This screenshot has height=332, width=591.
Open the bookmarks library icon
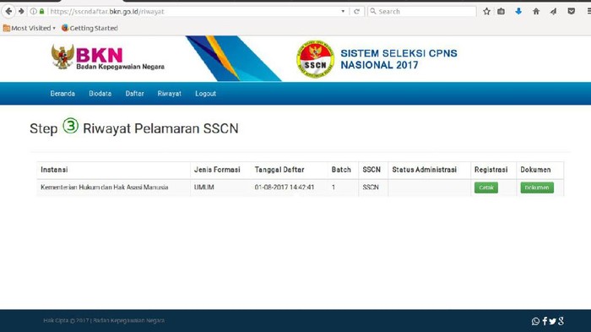[501, 11]
